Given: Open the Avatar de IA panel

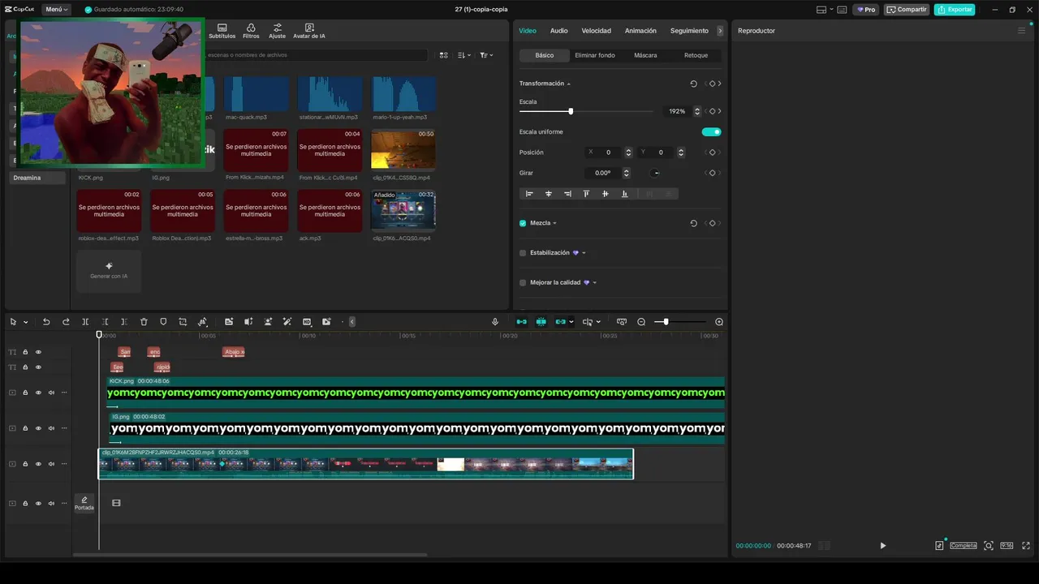Looking at the screenshot, I should tap(309, 31).
